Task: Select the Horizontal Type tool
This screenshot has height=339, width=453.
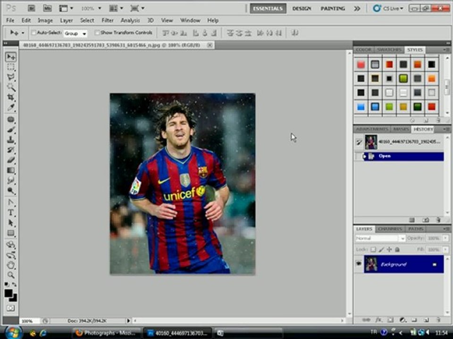Action: point(11,213)
